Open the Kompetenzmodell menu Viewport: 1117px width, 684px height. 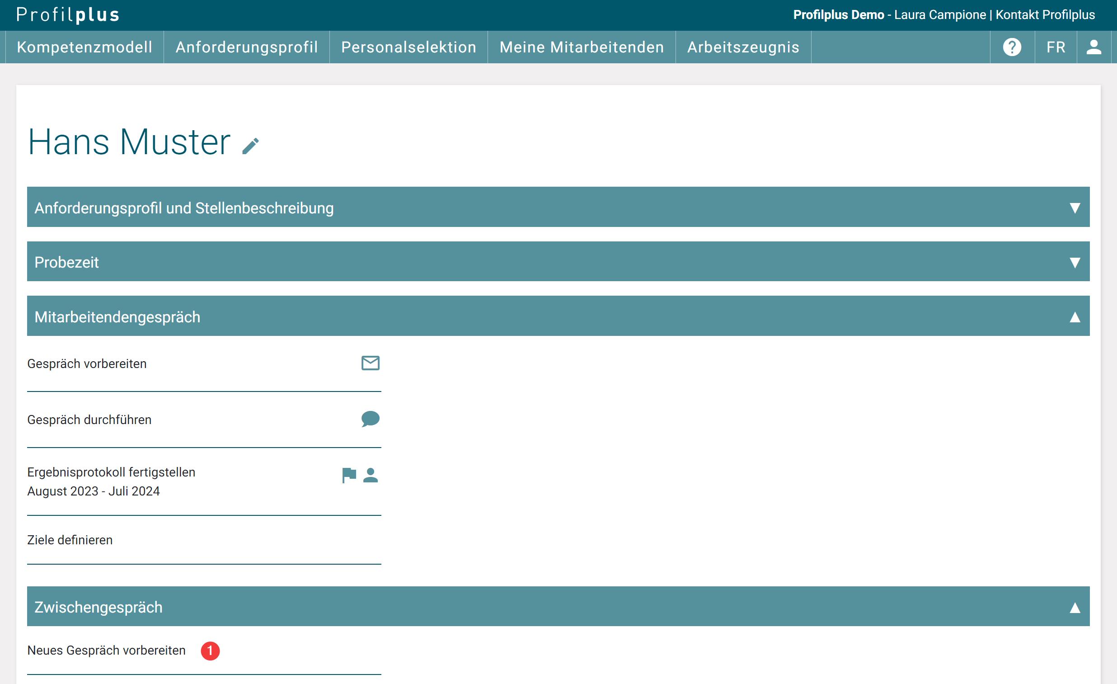pos(84,47)
